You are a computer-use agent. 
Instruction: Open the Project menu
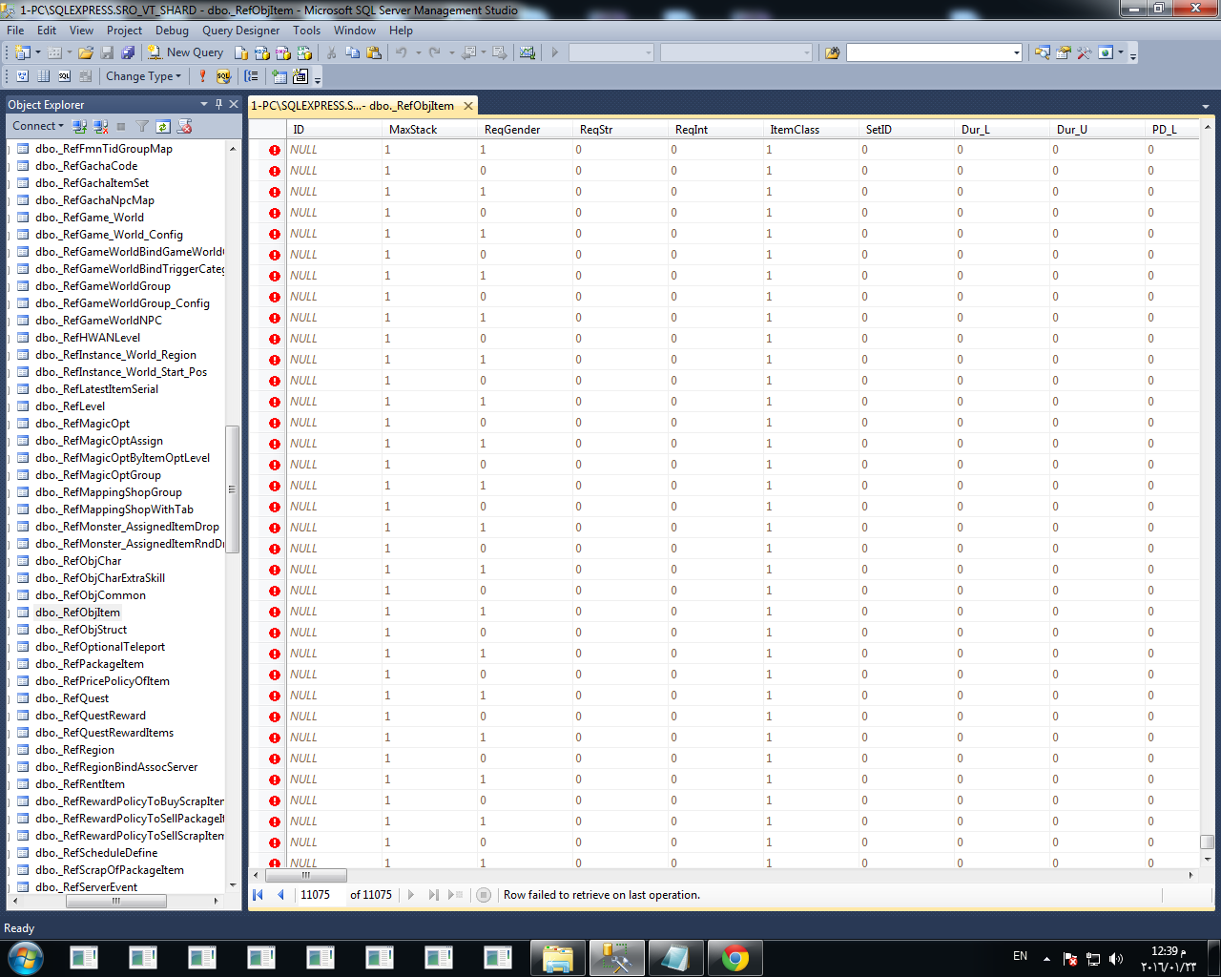point(124,31)
